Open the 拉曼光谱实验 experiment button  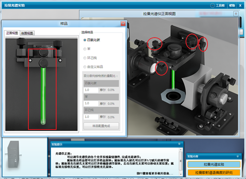coord(214,164)
